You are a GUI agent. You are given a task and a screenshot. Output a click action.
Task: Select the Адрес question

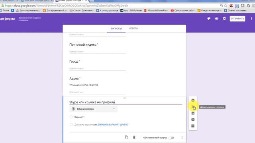tap(74, 79)
